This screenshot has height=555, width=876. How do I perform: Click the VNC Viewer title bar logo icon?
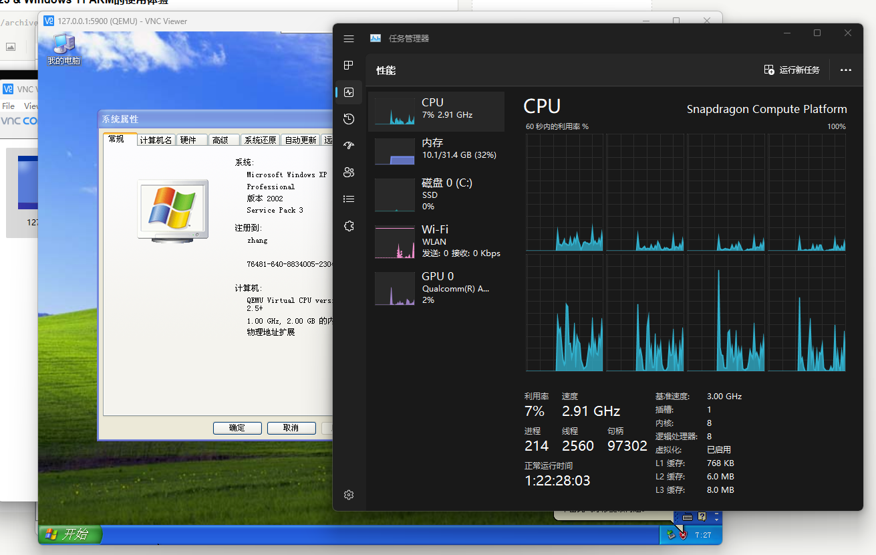tap(49, 21)
